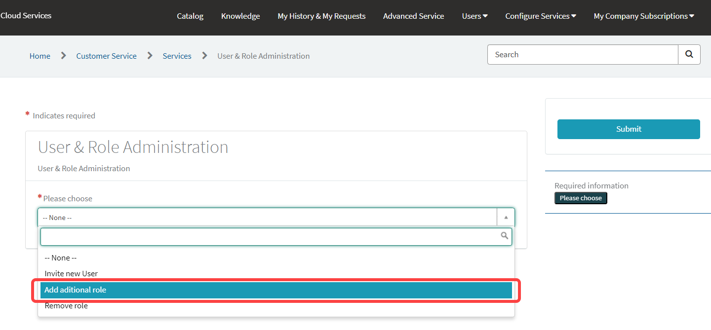
Task: Click the Home breadcrumb link
Action: (x=40, y=56)
